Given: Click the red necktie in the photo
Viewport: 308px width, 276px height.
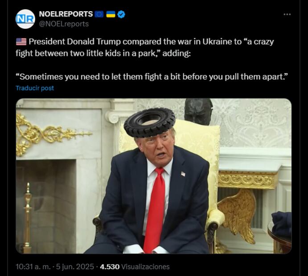Looking at the screenshot, I should pos(155,210).
